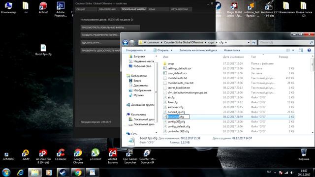315x177 pixels.
Task: Expand the common breadcrumb arrow
Action: click(161, 43)
